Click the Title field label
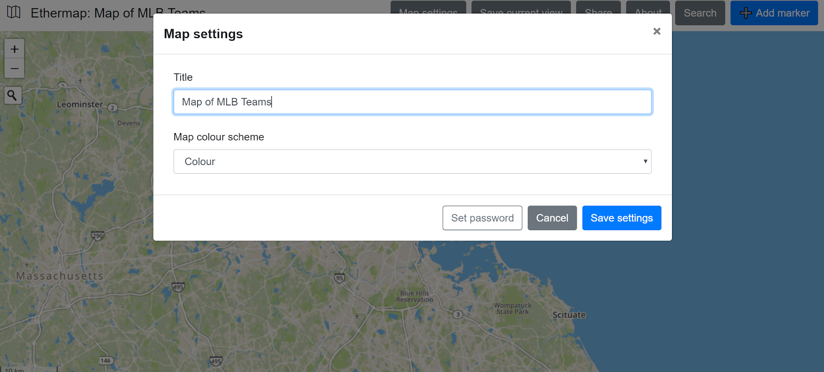 [183, 77]
